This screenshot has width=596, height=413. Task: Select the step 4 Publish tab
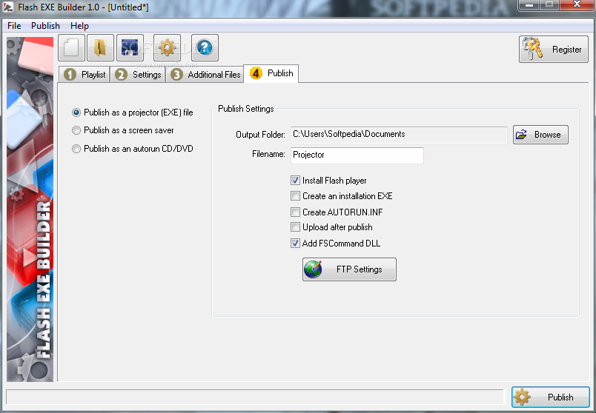point(271,73)
